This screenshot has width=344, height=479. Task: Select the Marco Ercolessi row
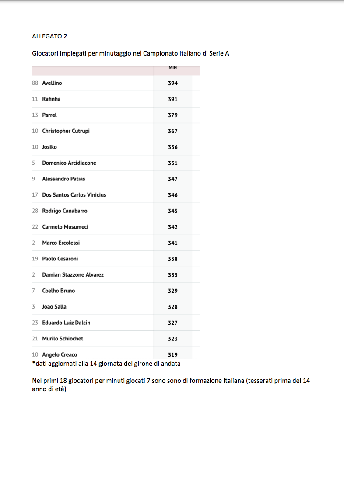click(61, 243)
